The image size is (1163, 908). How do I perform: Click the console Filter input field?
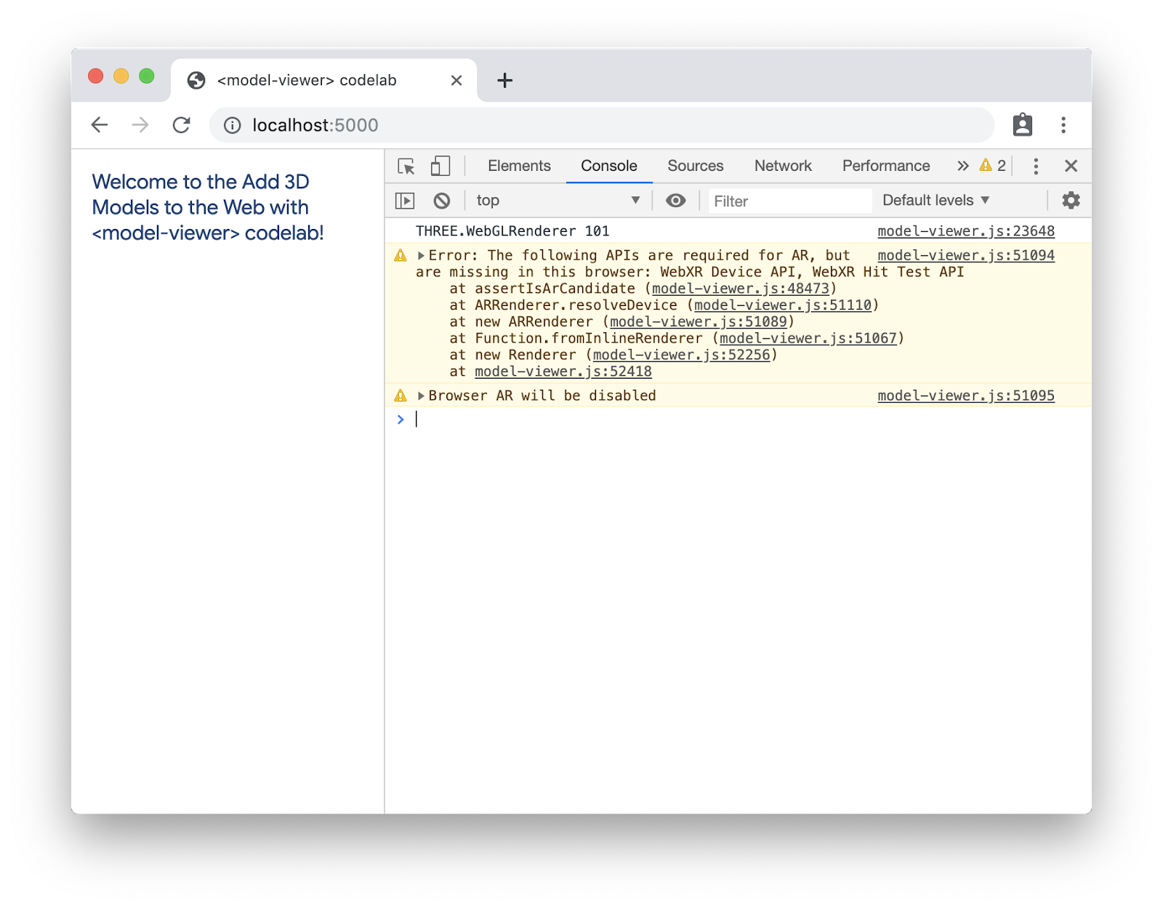tap(789, 201)
